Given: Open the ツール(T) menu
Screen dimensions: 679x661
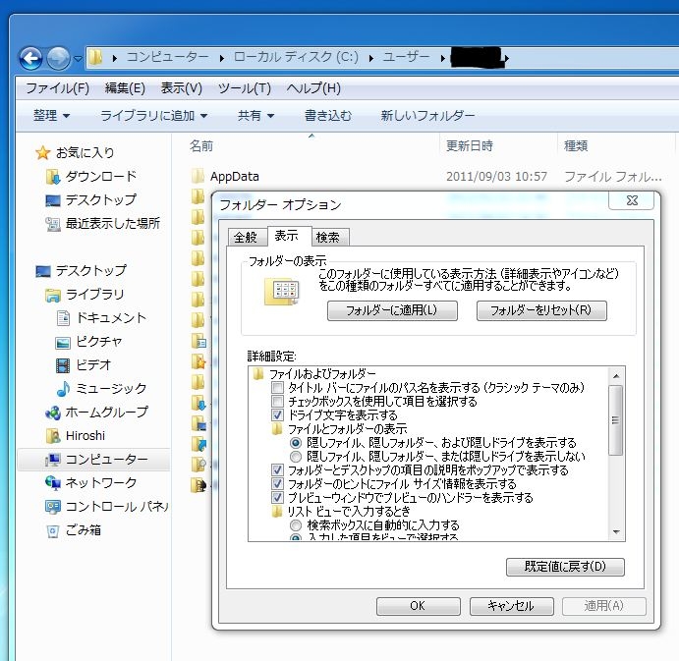Looking at the screenshot, I should click(x=245, y=88).
